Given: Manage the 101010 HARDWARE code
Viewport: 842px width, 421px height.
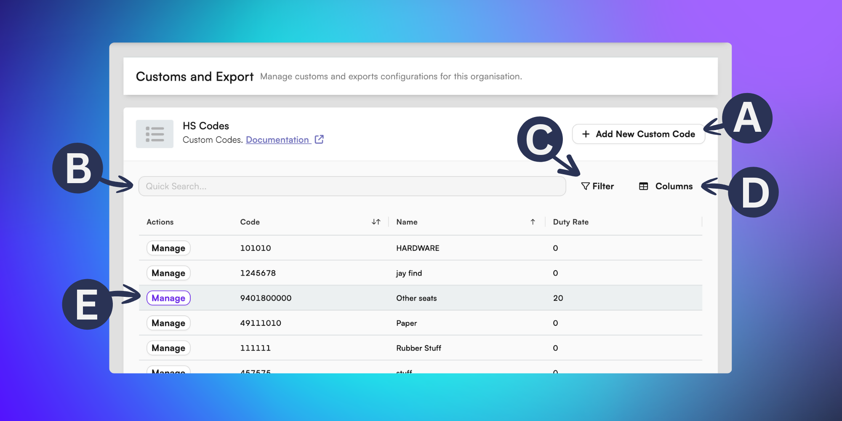Looking at the screenshot, I should (x=168, y=248).
